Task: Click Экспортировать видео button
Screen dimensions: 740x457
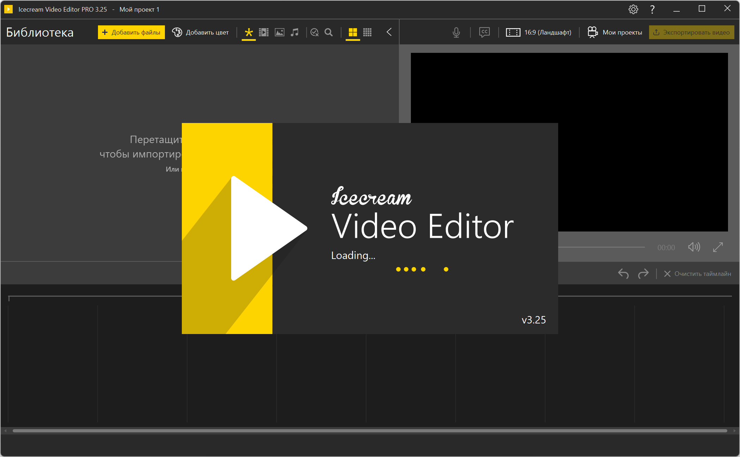Action: [x=691, y=32]
